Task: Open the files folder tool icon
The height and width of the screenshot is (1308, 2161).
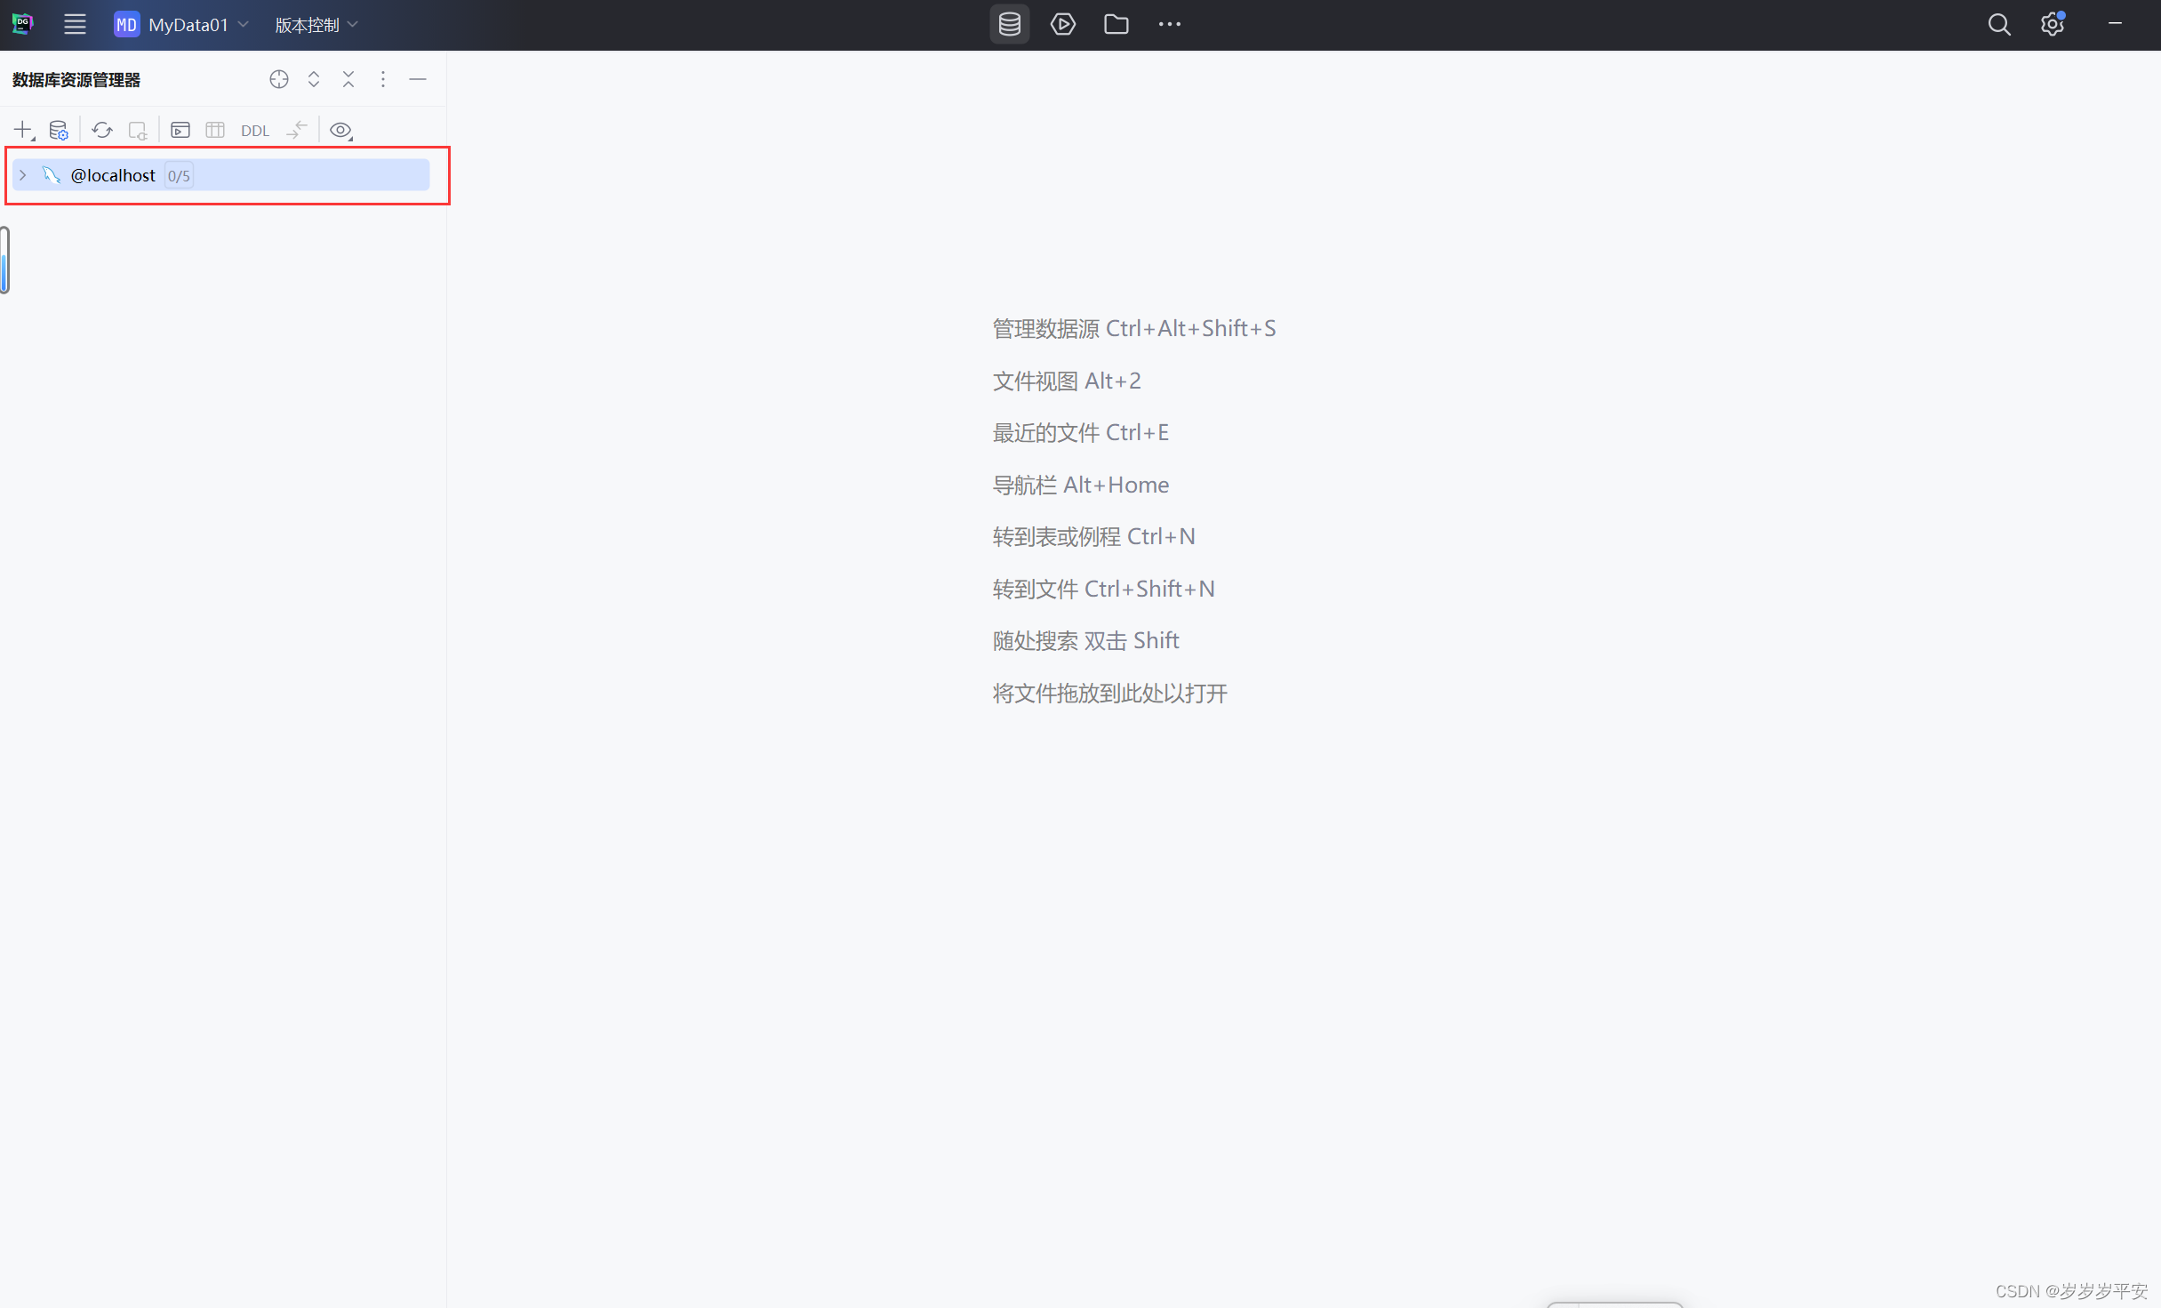Action: click(x=1116, y=24)
